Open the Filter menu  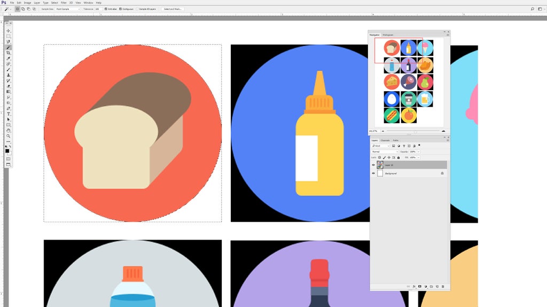(x=64, y=3)
